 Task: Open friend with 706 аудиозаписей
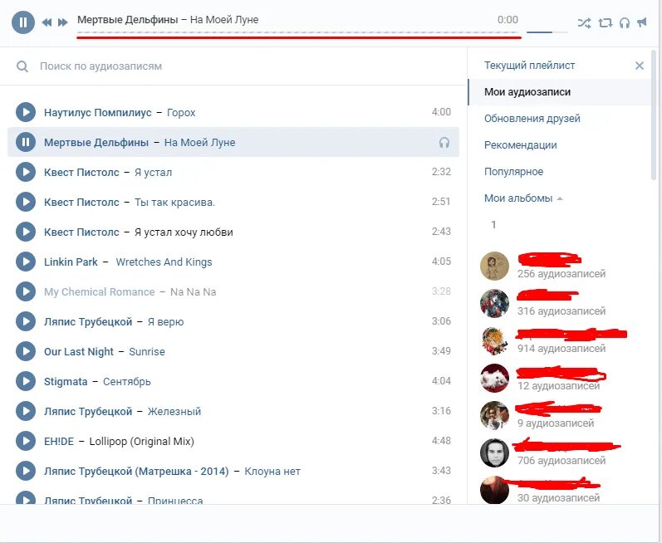[494, 452]
